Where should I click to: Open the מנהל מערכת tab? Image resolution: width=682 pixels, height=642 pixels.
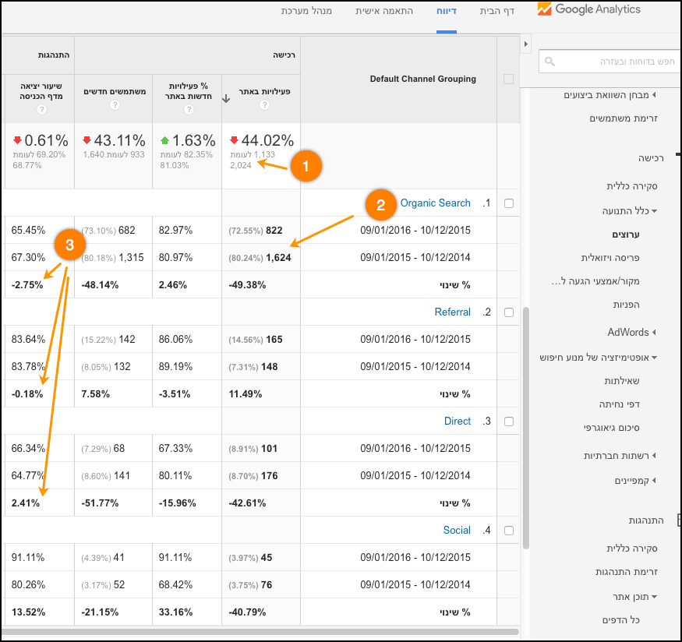(x=311, y=12)
